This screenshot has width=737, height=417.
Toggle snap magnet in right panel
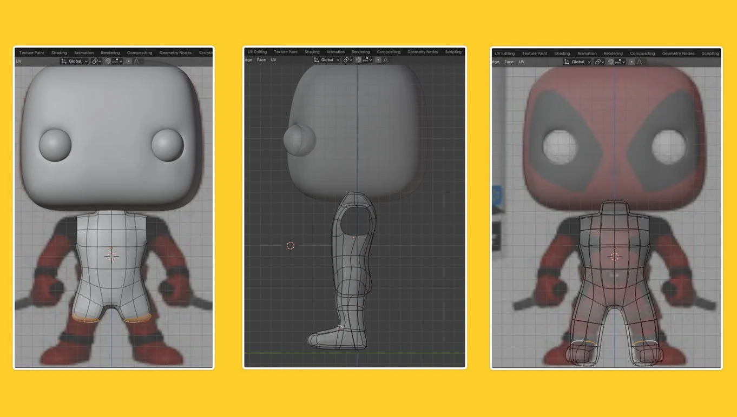click(x=610, y=62)
